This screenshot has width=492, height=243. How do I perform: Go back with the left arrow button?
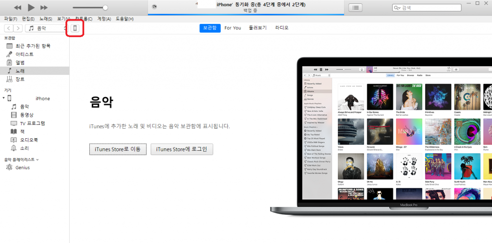click(9, 28)
